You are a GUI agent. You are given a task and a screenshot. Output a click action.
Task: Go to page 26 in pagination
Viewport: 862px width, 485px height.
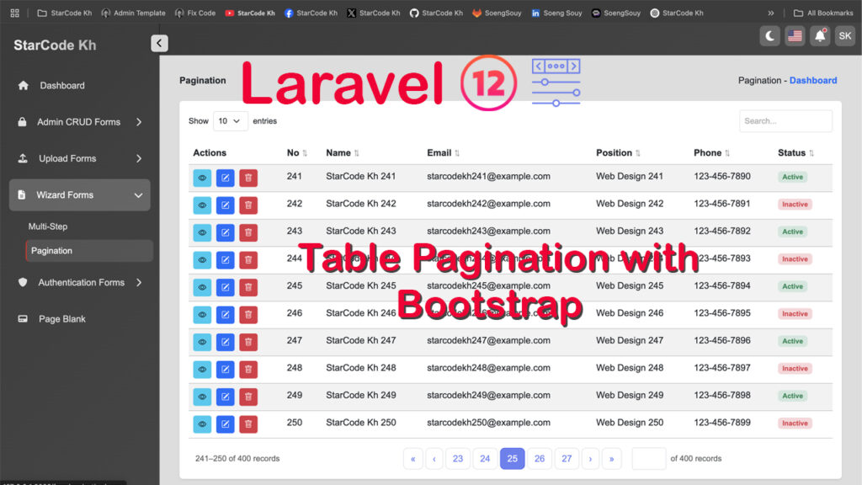[540, 459]
